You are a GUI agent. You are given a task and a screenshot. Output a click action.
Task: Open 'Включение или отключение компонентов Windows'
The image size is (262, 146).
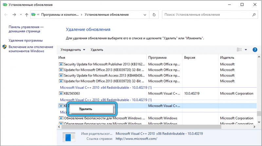[31, 49]
